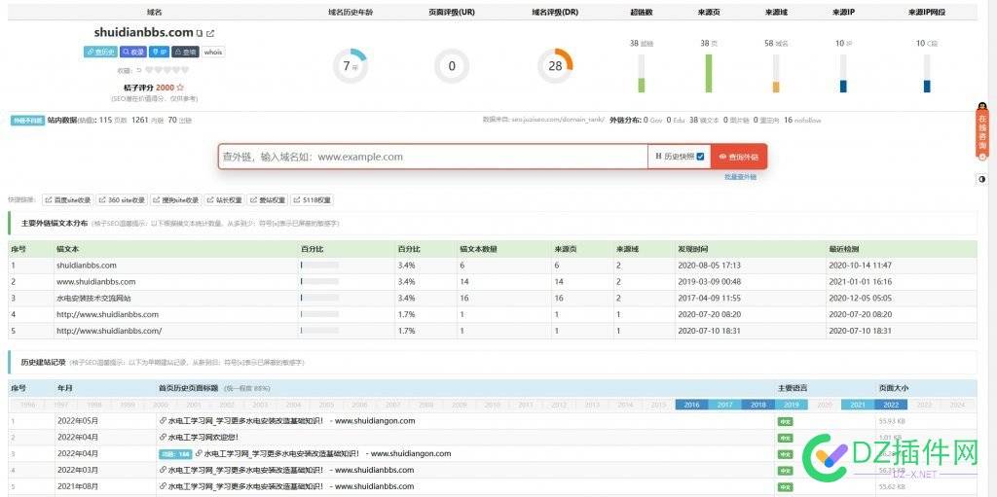Click the 查墙 button under the domain

pyautogui.click(x=185, y=53)
